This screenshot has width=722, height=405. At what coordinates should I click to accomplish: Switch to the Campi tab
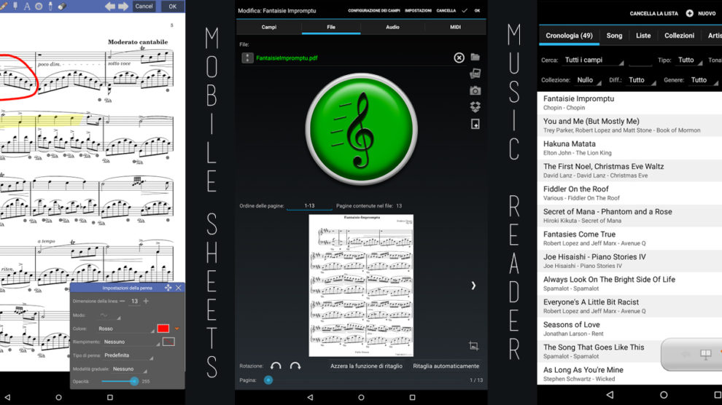(x=269, y=27)
